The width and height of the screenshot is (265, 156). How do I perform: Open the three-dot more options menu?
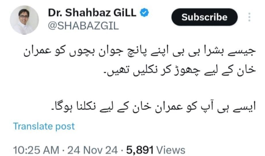tap(249, 17)
